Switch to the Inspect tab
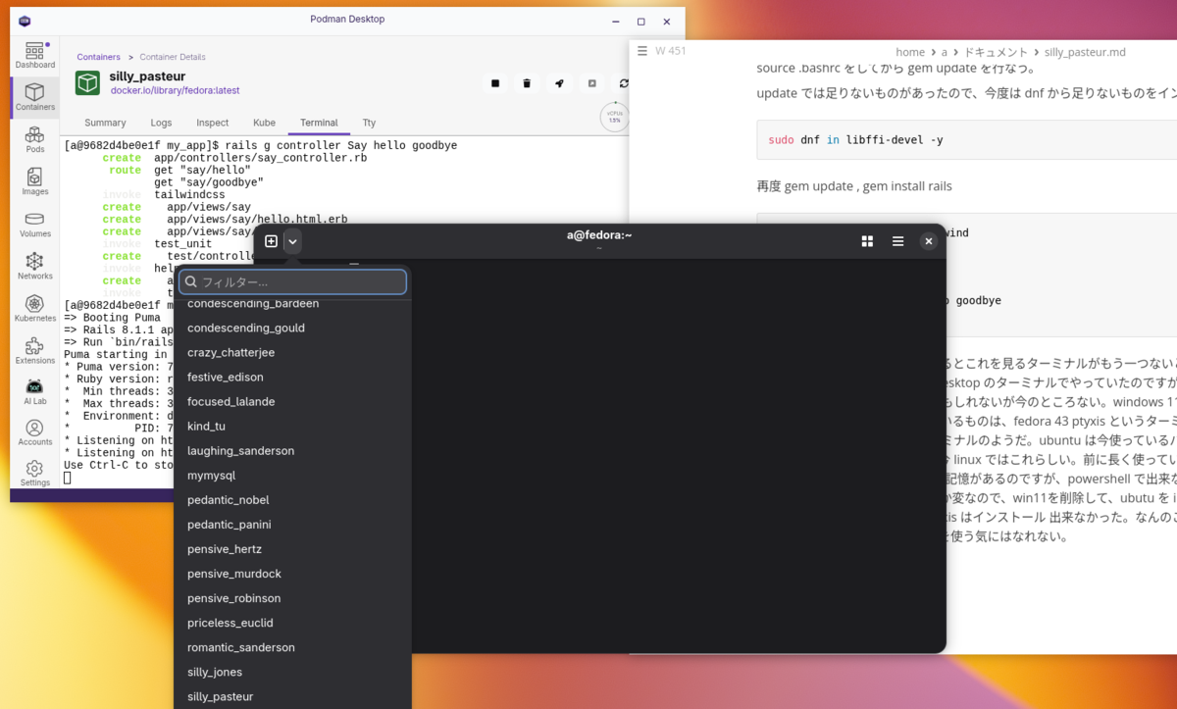Image resolution: width=1177 pixels, height=709 pixels. point(212,123)
